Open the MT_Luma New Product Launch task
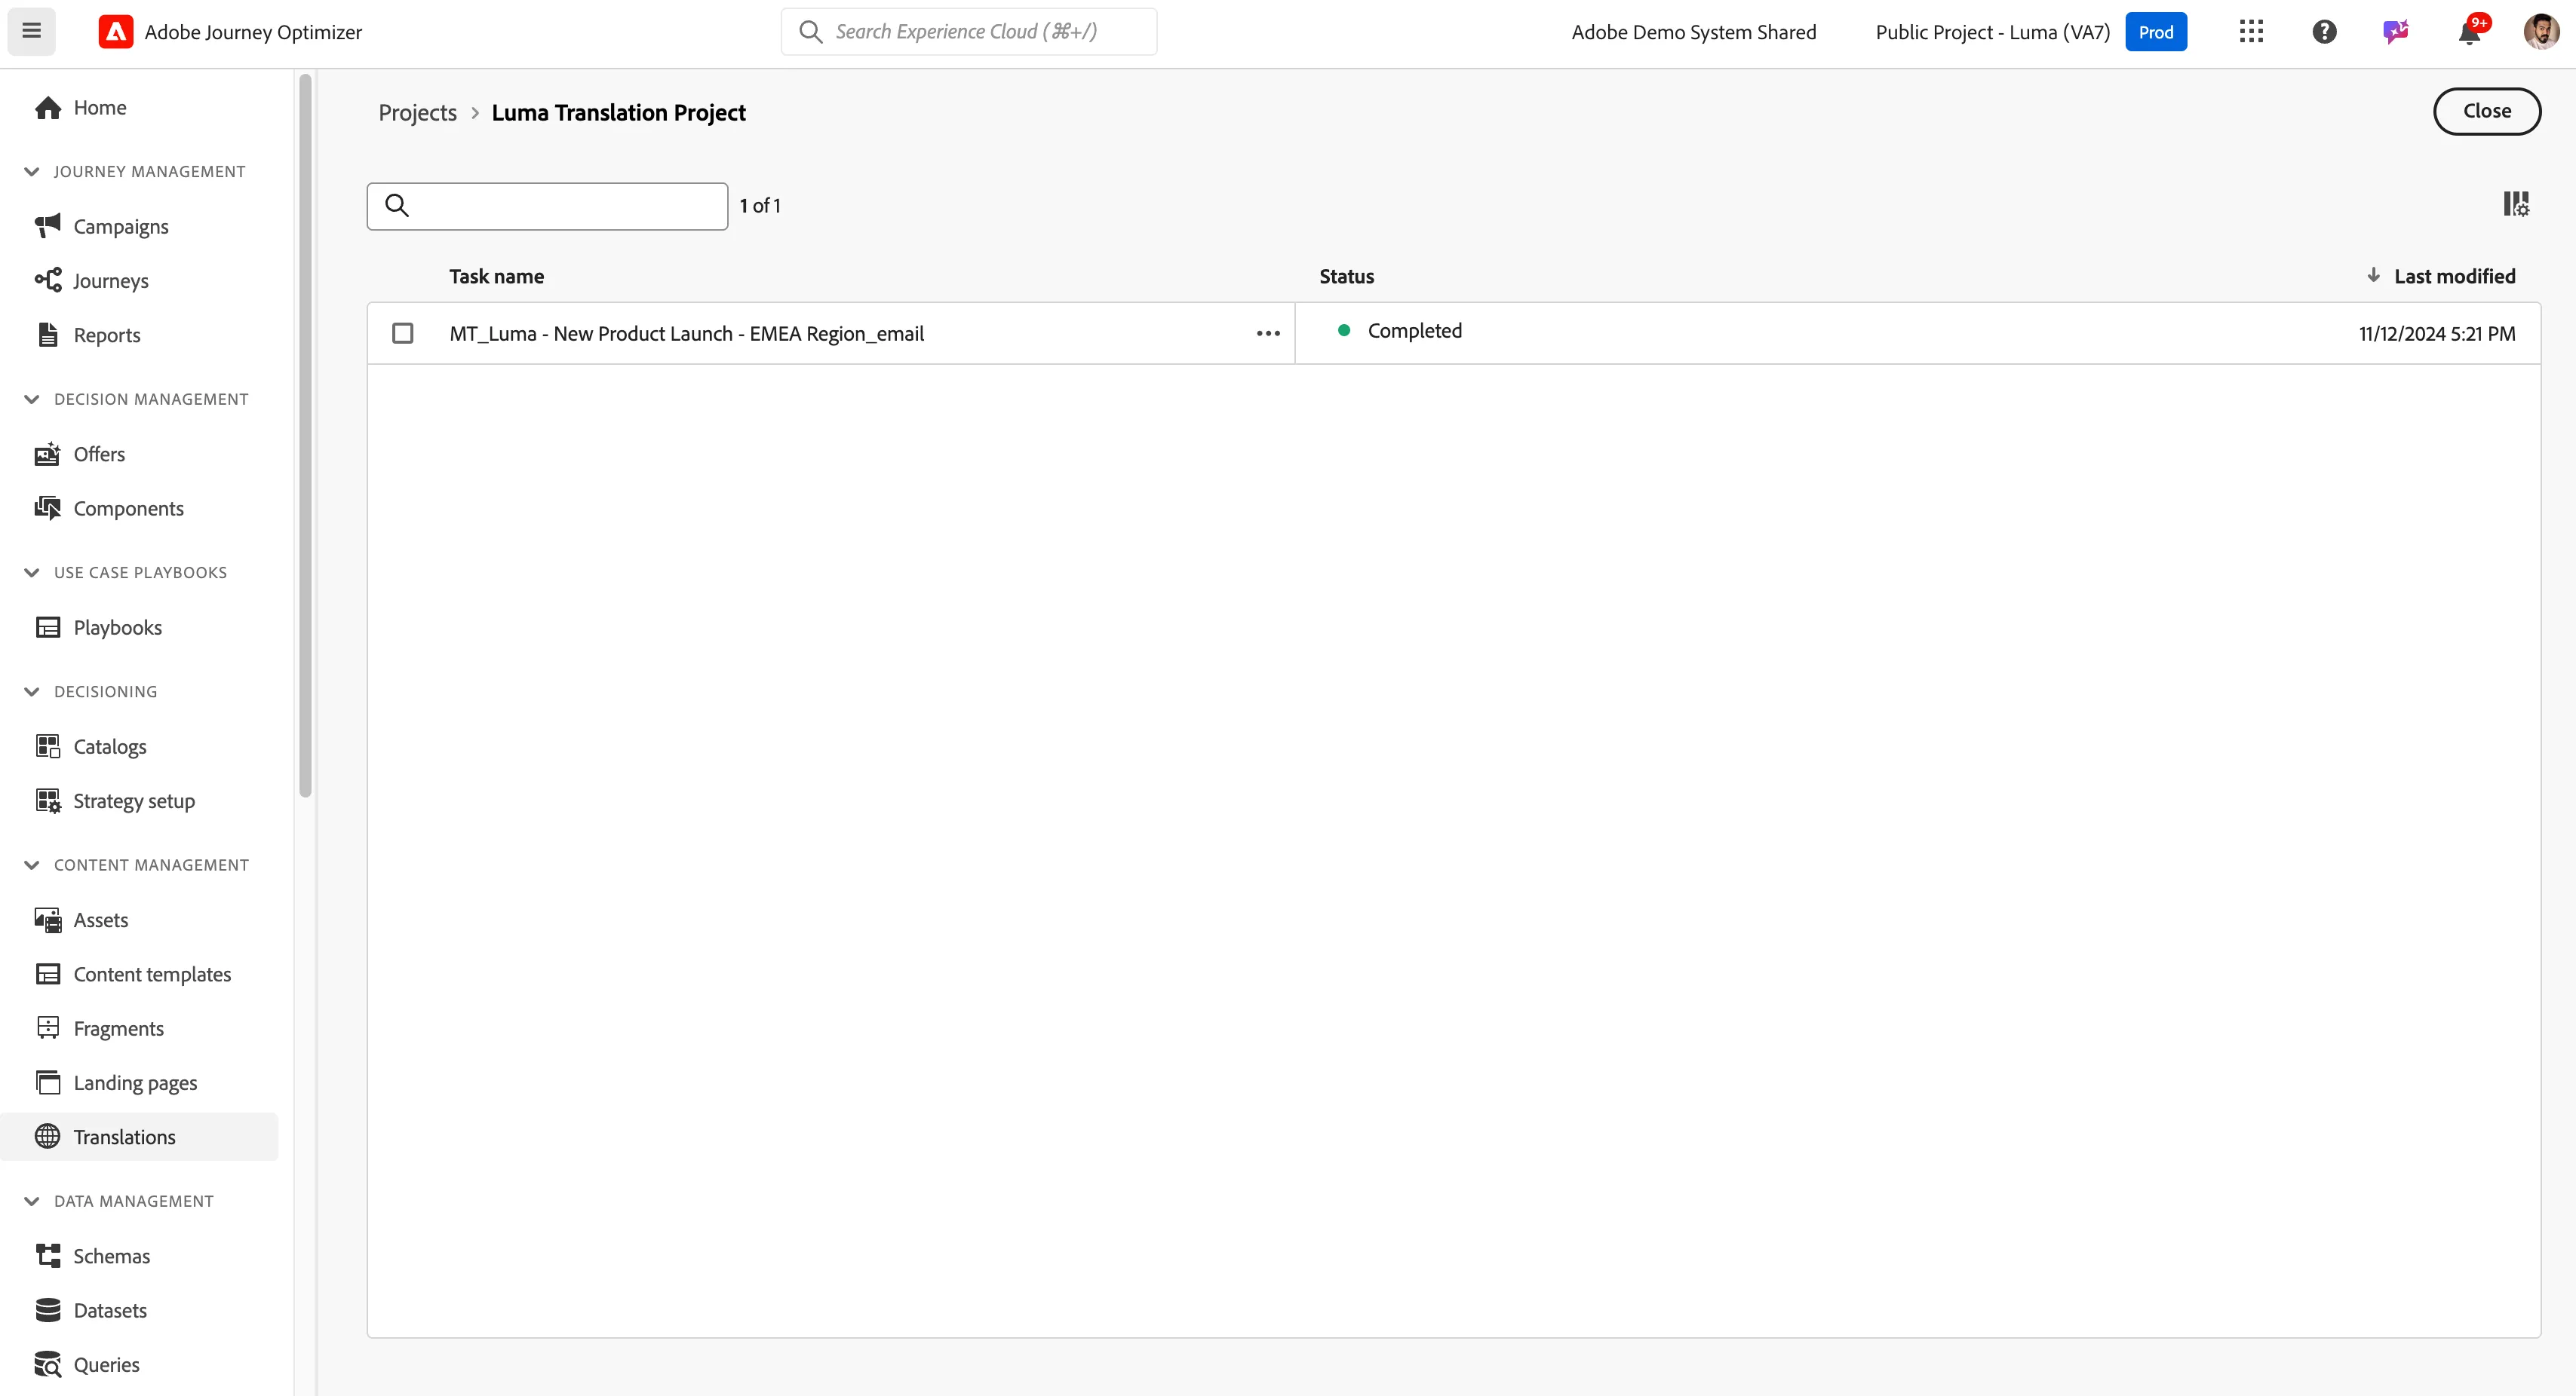2576x1396 pixels. pyautogui.click(x=686, y=334)
